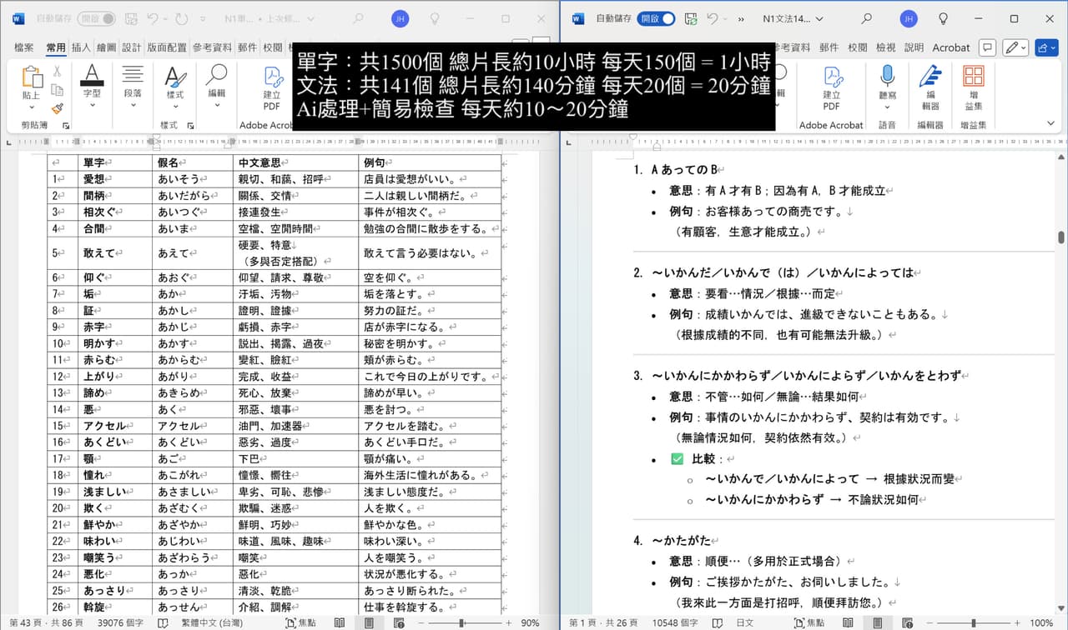The height and width of the screenshot is (630, 1068).
Task: Start 聽寫 dictation microphone in right window
Action: point(887,87)
